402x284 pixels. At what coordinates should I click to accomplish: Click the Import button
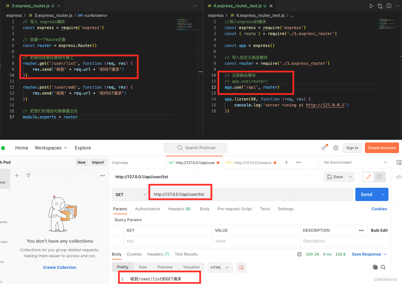(98, 162)
